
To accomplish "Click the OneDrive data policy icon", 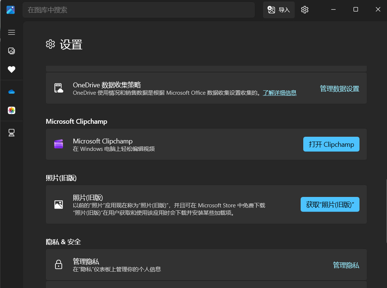I will click(58, 88).
